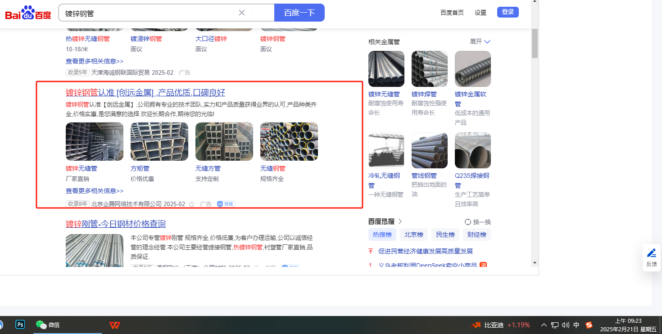Open the 无缝钢管 round pipe thumbnail
662x334 pixels.
(x=289, y=141)
